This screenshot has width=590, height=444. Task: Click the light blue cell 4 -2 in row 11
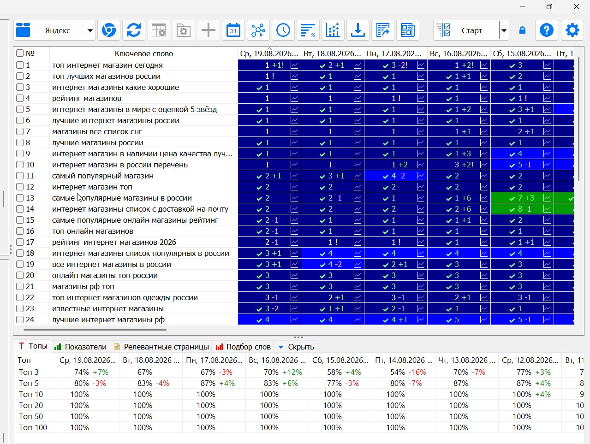tap(396, 176)
